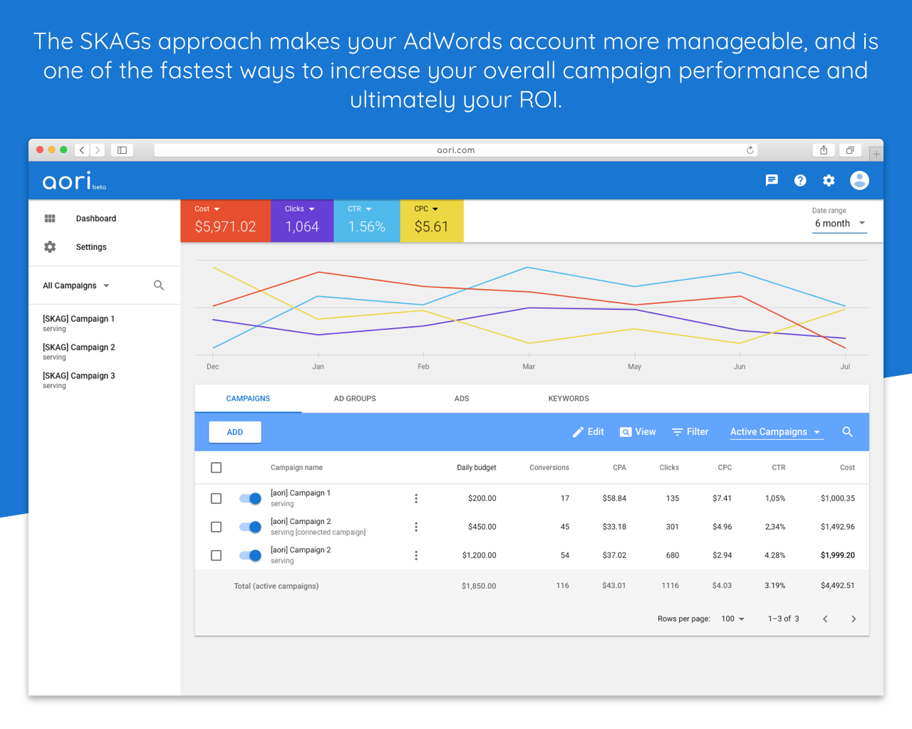Open the help question mark icon
The height and width of the screenshot is (729, 912).
coord(800,180)
